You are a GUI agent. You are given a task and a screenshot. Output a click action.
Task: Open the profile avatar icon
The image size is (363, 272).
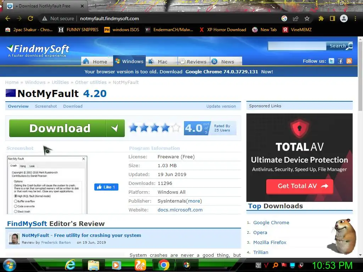coord(344,18)
